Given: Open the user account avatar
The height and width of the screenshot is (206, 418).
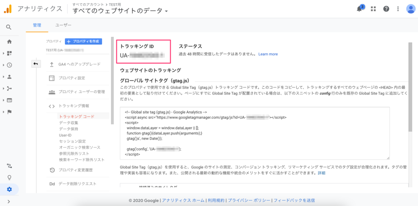Looking at the screenshot, I should [411, 9].
